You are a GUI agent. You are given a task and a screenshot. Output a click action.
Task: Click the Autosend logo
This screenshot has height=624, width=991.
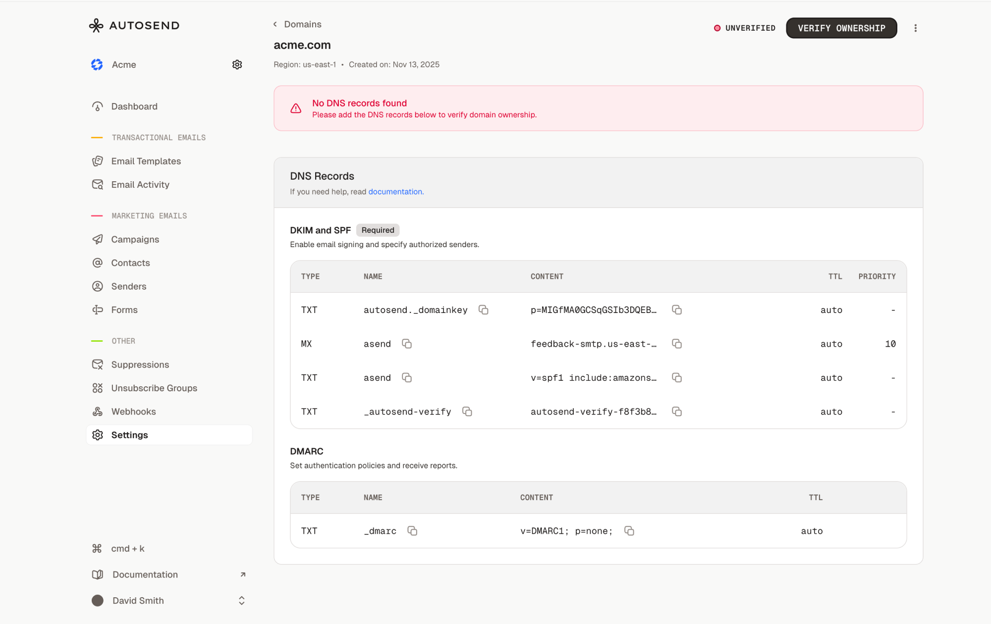click(133, 25)
